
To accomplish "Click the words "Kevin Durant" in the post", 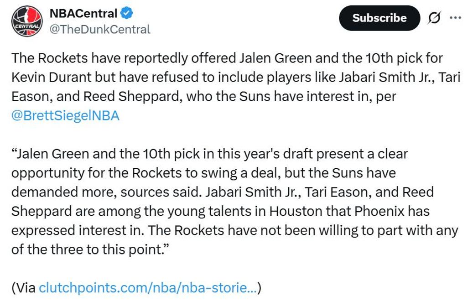I will [51, 77].
